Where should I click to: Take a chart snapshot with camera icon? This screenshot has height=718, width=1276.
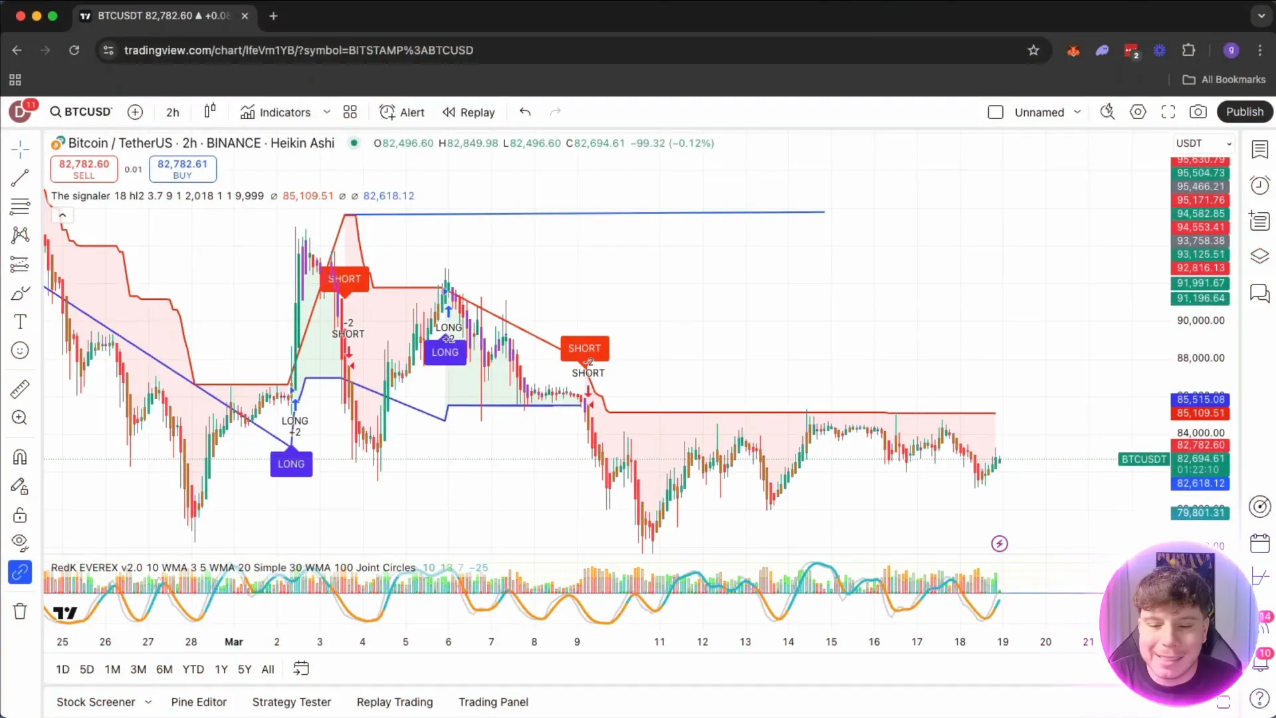coord(1198,112)
